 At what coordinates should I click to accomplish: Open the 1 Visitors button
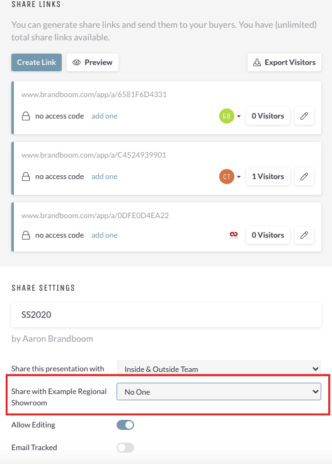coord(268,177)
